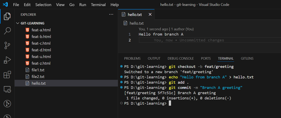This screenshot has height=118, width=281.
Task: Open the Selection menu
Action: point(43,5)
